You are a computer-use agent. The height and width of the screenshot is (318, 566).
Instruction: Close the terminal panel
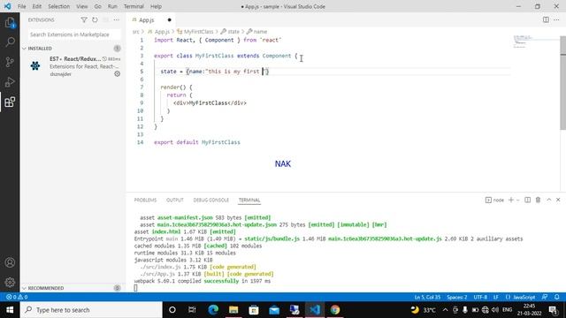pos(558,200)
